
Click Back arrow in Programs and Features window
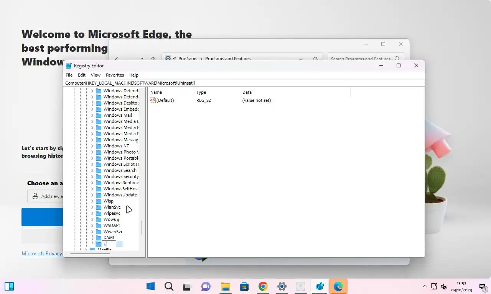pos(117,59)
